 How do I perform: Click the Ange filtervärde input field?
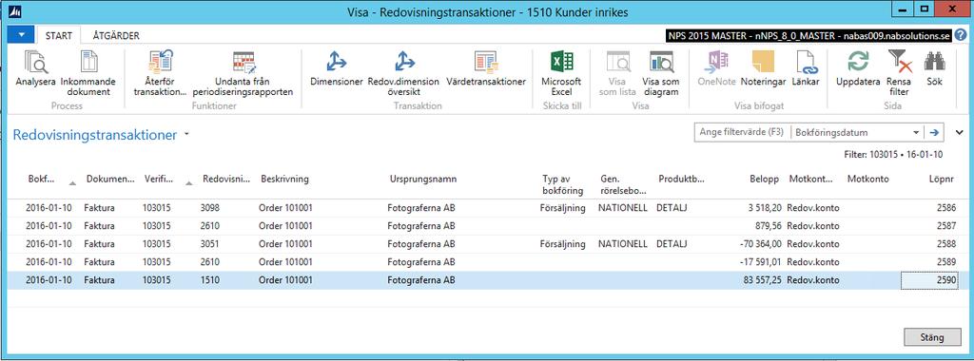[x=742, y=133]
